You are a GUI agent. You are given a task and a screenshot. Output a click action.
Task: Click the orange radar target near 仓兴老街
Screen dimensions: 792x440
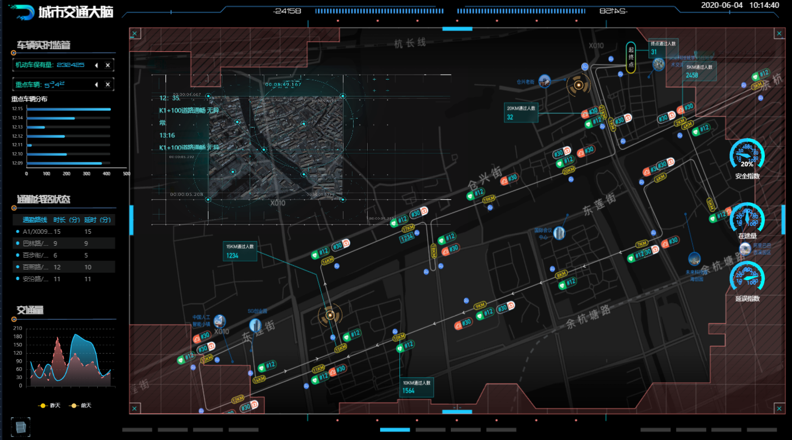(578, 86)
